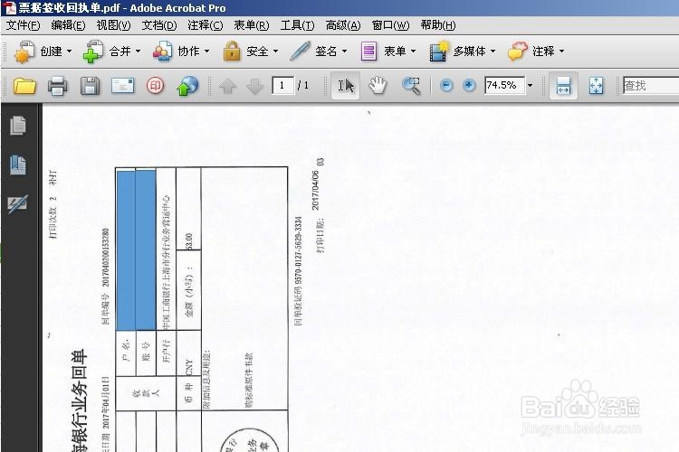Expand the 签名 dropdown arrow
The height and width of the screenshot is (452, 679).
pyautogui.click(x=345, y=52)
